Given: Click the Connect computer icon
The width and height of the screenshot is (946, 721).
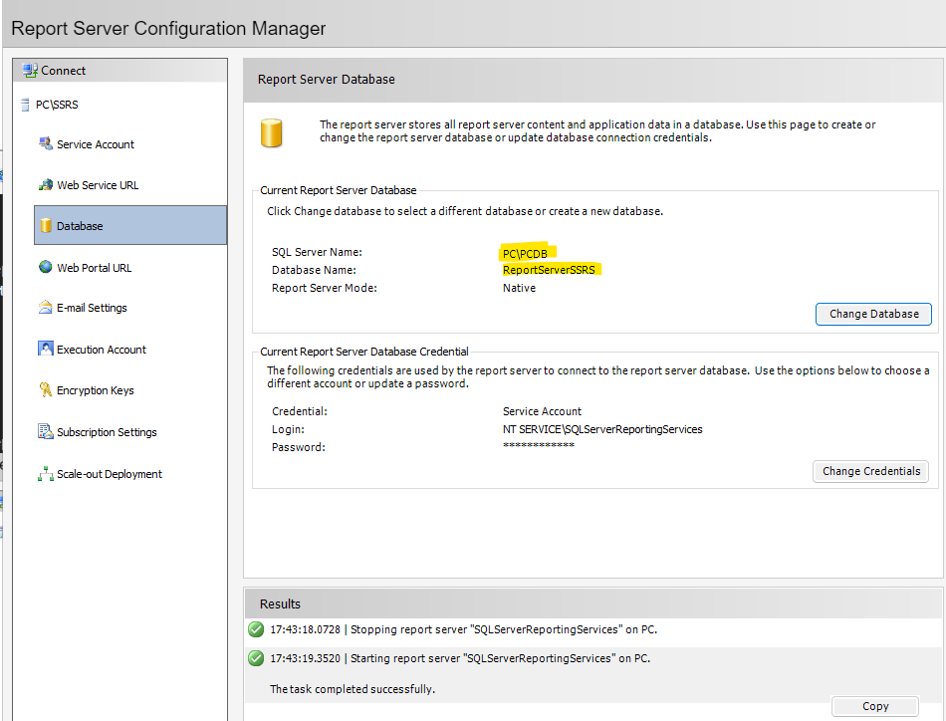Looking at the screenshot, I should coord(30,71).
